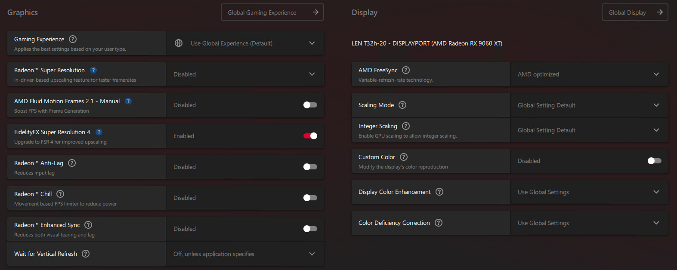Open Gaming Experience help tooltip icon

coord(73,39)
